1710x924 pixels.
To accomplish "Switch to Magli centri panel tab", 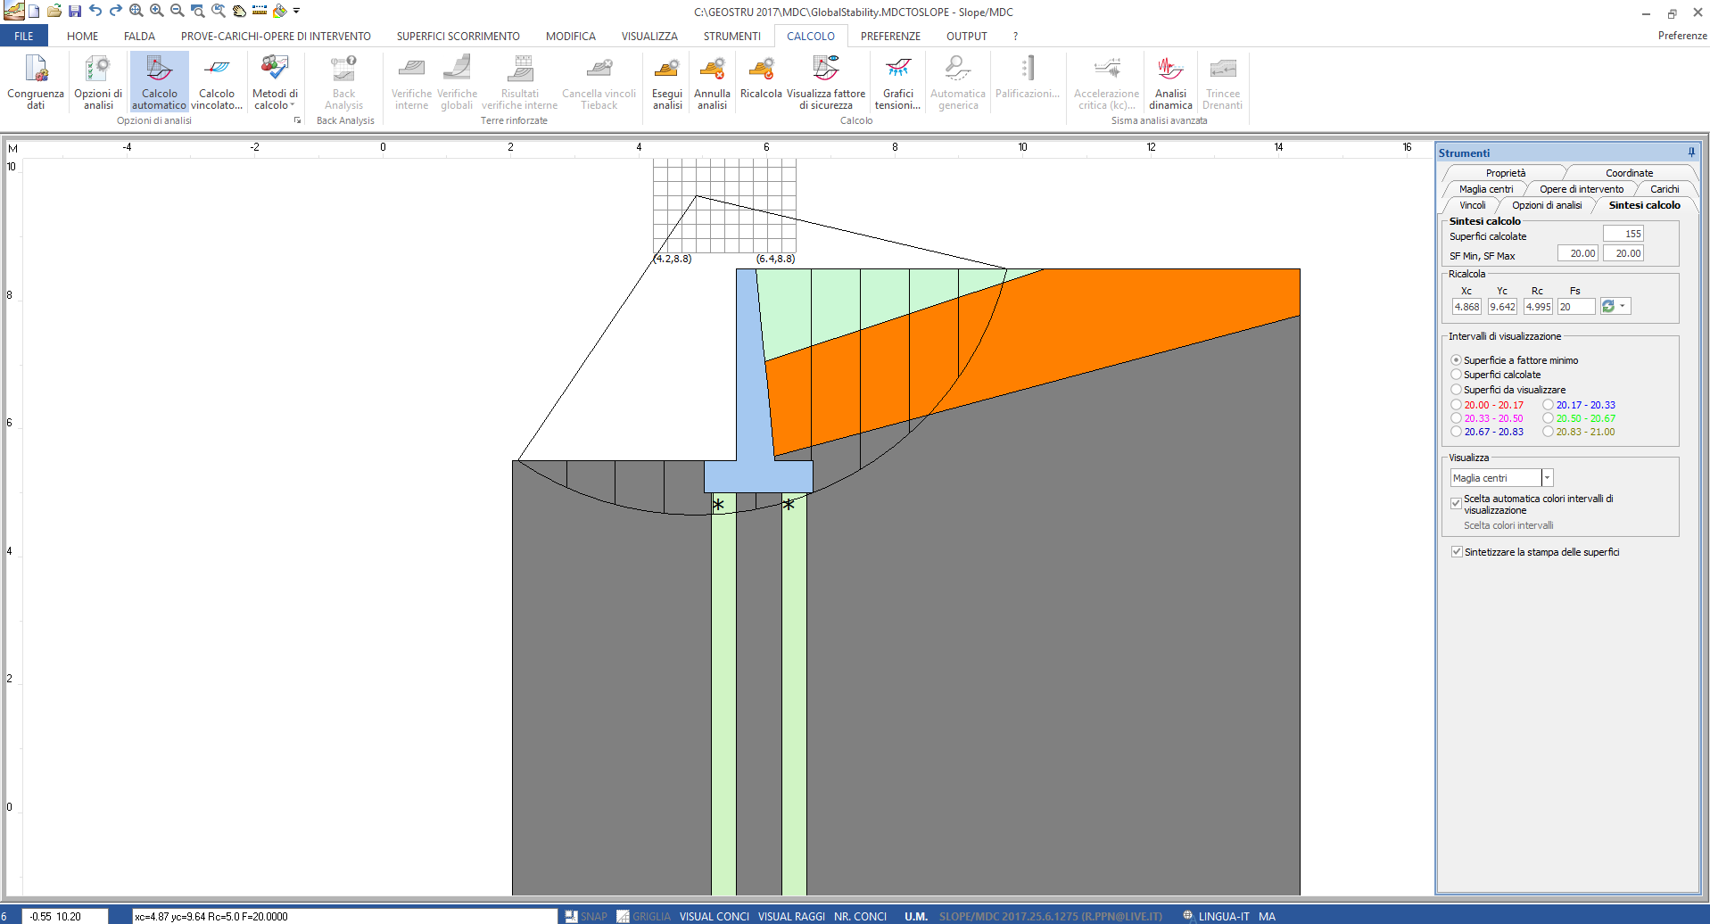I will tap(1486, 189).
